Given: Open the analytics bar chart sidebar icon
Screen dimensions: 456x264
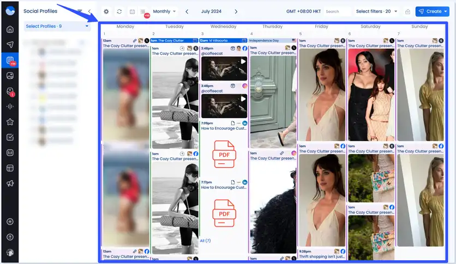Looking at the screenshot, I should point(9,153).
